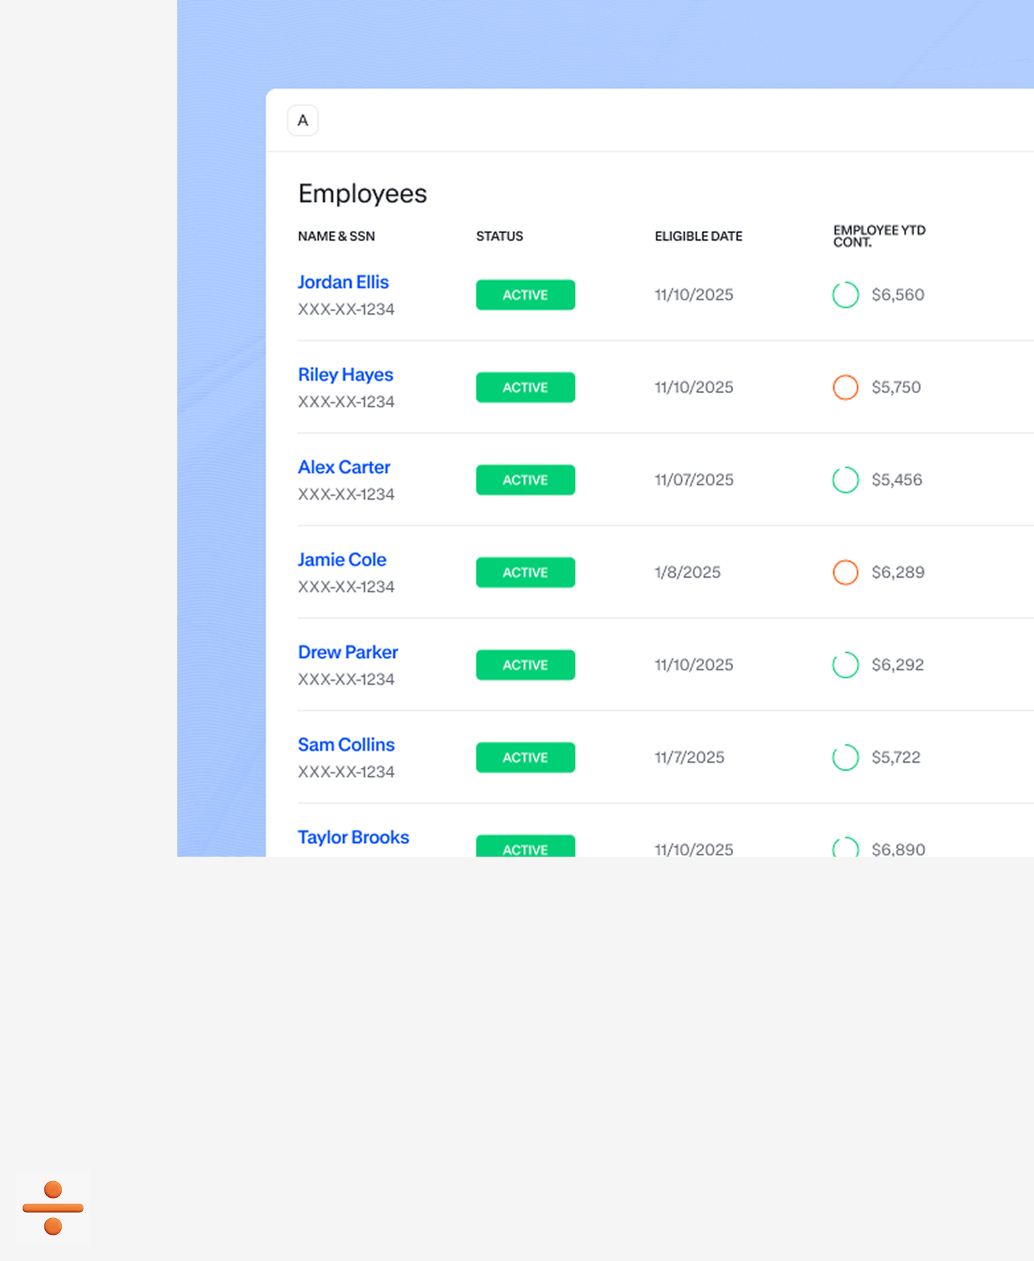Click green progress ring beside $6,292
The height and width of the screenshot is (1261, 1034).
[845, 664]
